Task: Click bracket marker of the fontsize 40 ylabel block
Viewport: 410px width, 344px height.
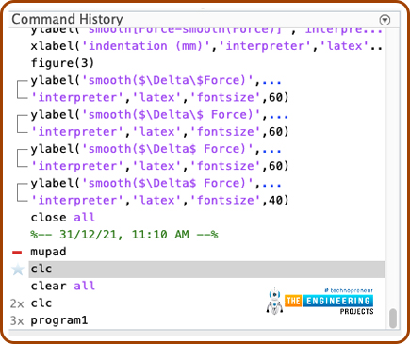Action: pyautogui.click(x=22, y=192)
